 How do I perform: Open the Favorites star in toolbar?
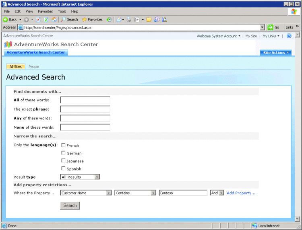[x=92, y=20]
